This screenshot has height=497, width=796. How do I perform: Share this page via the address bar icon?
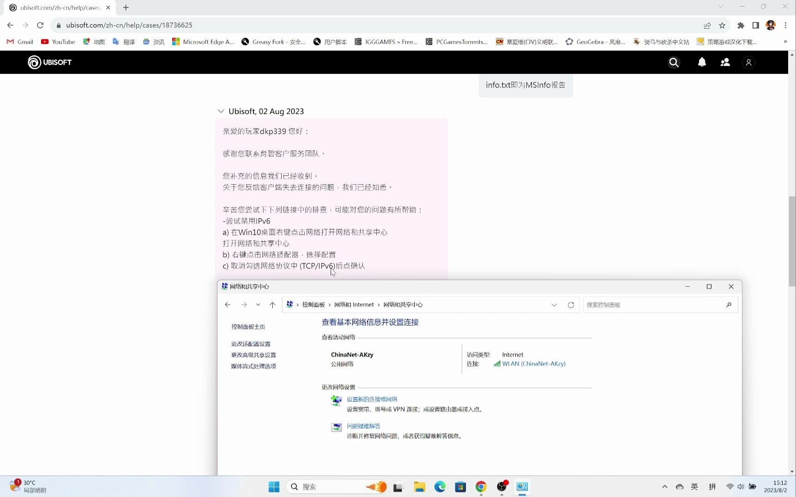tap(707, 25)
